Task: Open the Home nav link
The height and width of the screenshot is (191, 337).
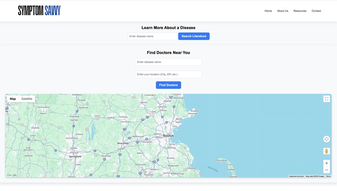Action: coord(268,11)
